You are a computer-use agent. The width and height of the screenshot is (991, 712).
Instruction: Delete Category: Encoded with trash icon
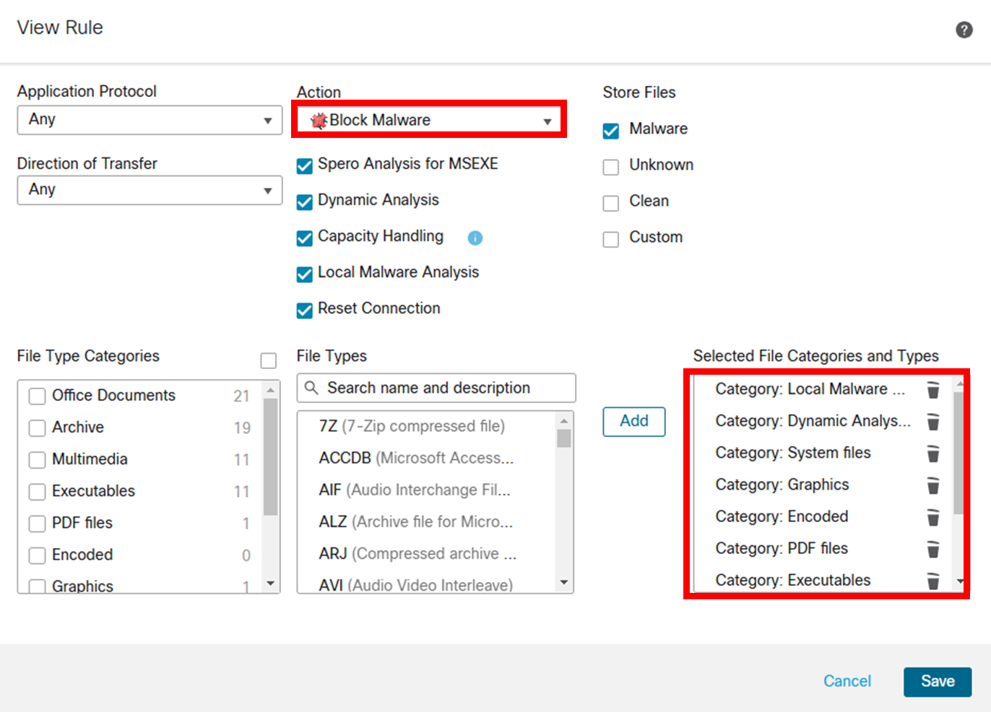(x=933, y=517)
